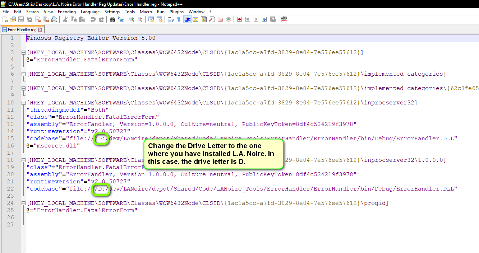479x253 pixels.
Task: Open the question mark help menu
Action: 211,12
